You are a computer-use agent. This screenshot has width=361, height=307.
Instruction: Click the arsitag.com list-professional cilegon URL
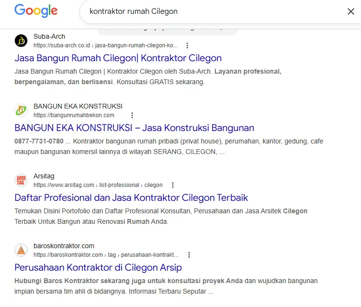tap(98, 185)
